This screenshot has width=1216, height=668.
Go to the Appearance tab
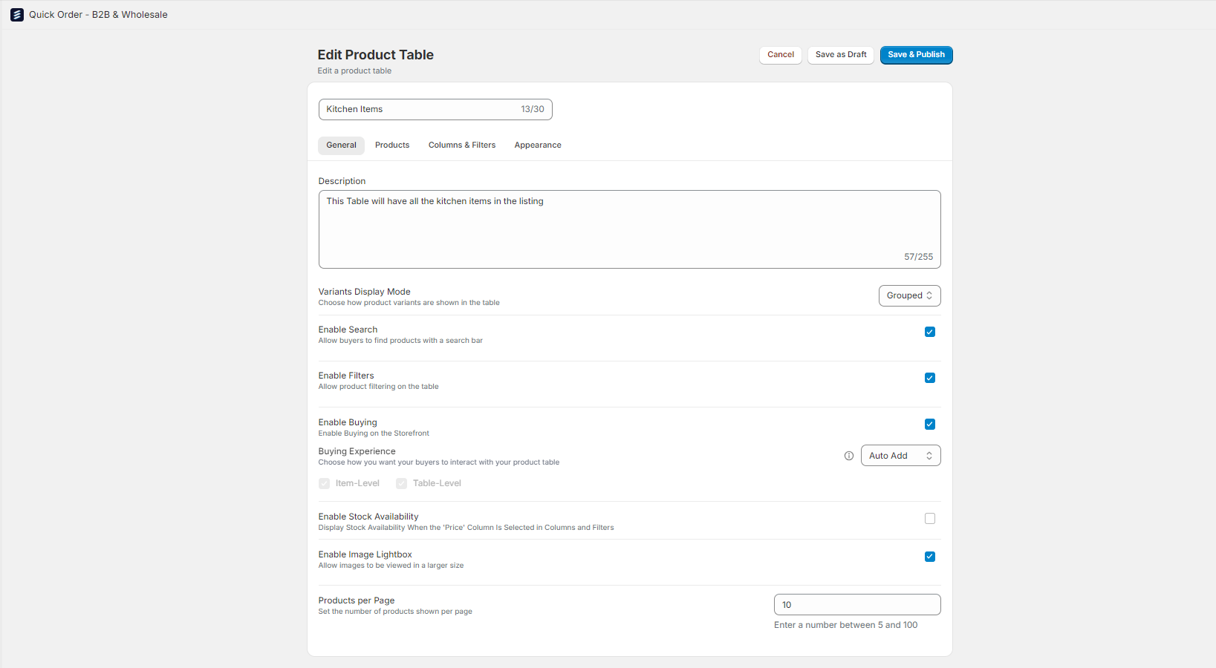point(538,145)
